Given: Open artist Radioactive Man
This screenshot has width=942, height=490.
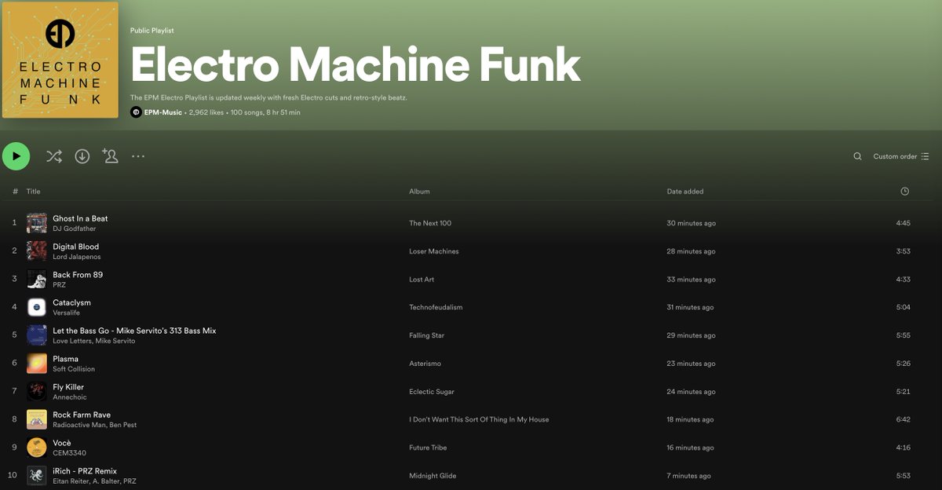Looking at the screenshot, I should pyautogui.click(x=78, y=425).
